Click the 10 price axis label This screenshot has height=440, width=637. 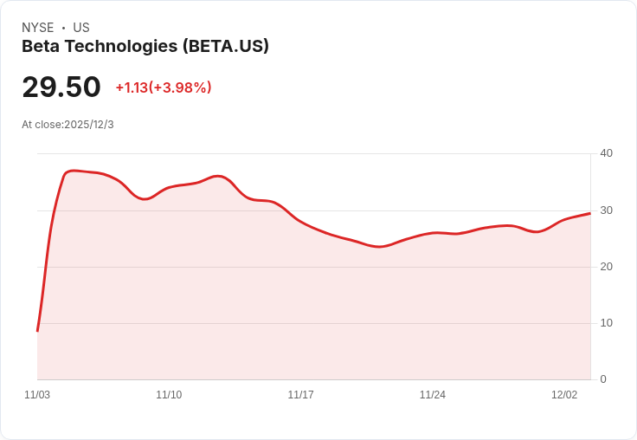click(x=607, y=323)
